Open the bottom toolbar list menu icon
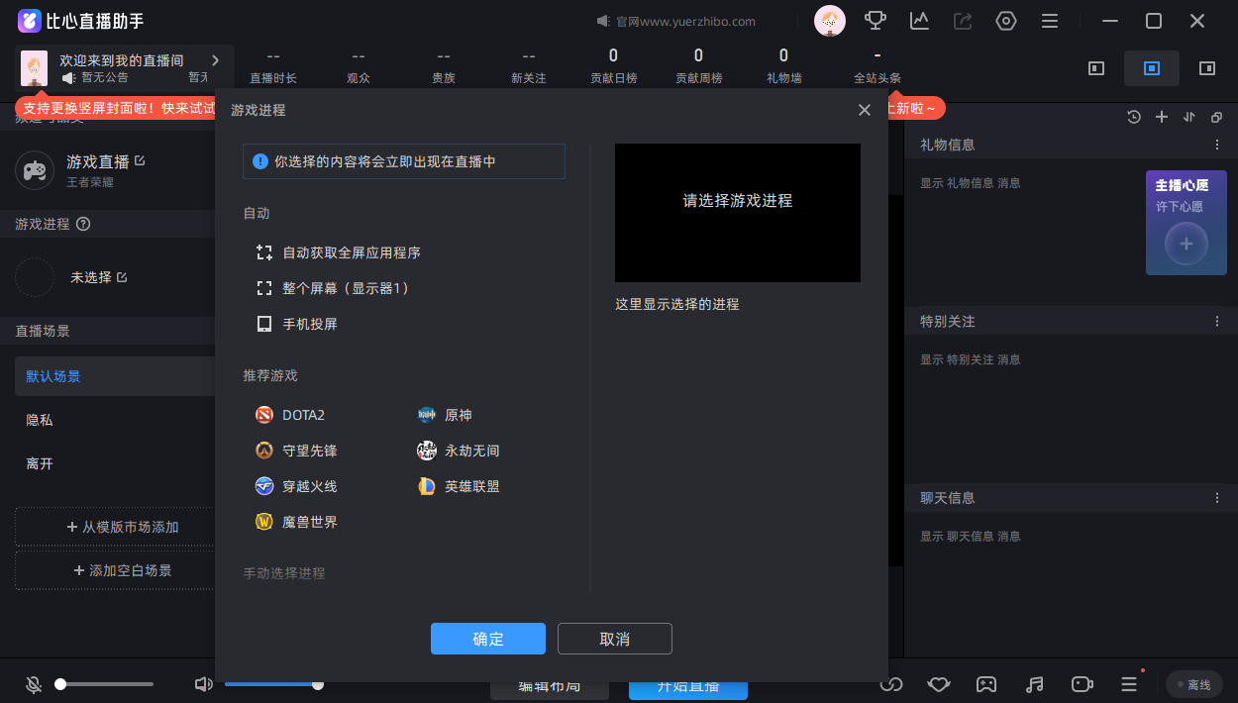The height and width of the screenshot is (703, 1238). pos(1129,684)
